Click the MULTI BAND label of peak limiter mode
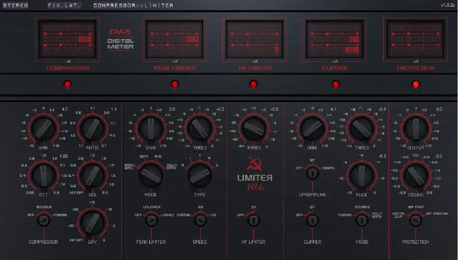The image size is (458, 260). (x=172, y=166)
